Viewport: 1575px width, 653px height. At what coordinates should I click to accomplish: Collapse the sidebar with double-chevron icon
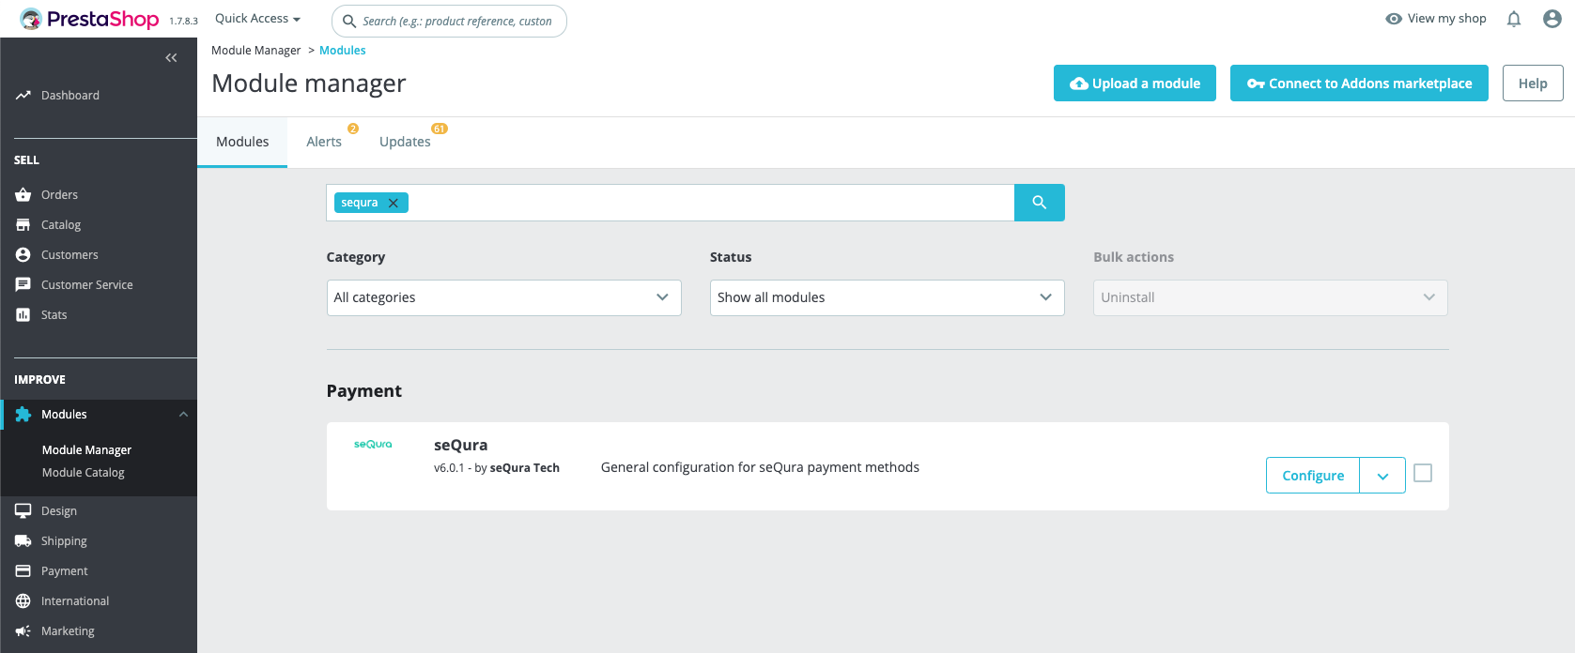[171, 58]
